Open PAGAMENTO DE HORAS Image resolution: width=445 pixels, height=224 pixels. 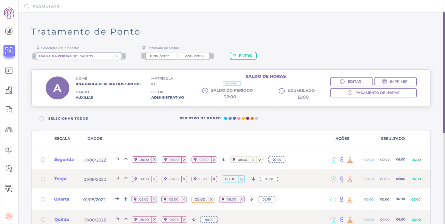click(x=373, y=92)
